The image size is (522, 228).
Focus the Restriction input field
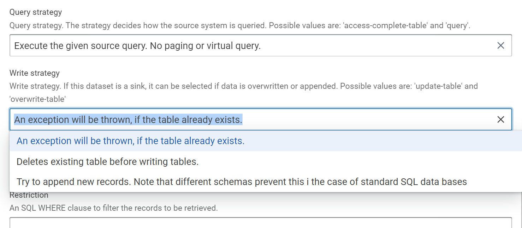pos(260,223)
